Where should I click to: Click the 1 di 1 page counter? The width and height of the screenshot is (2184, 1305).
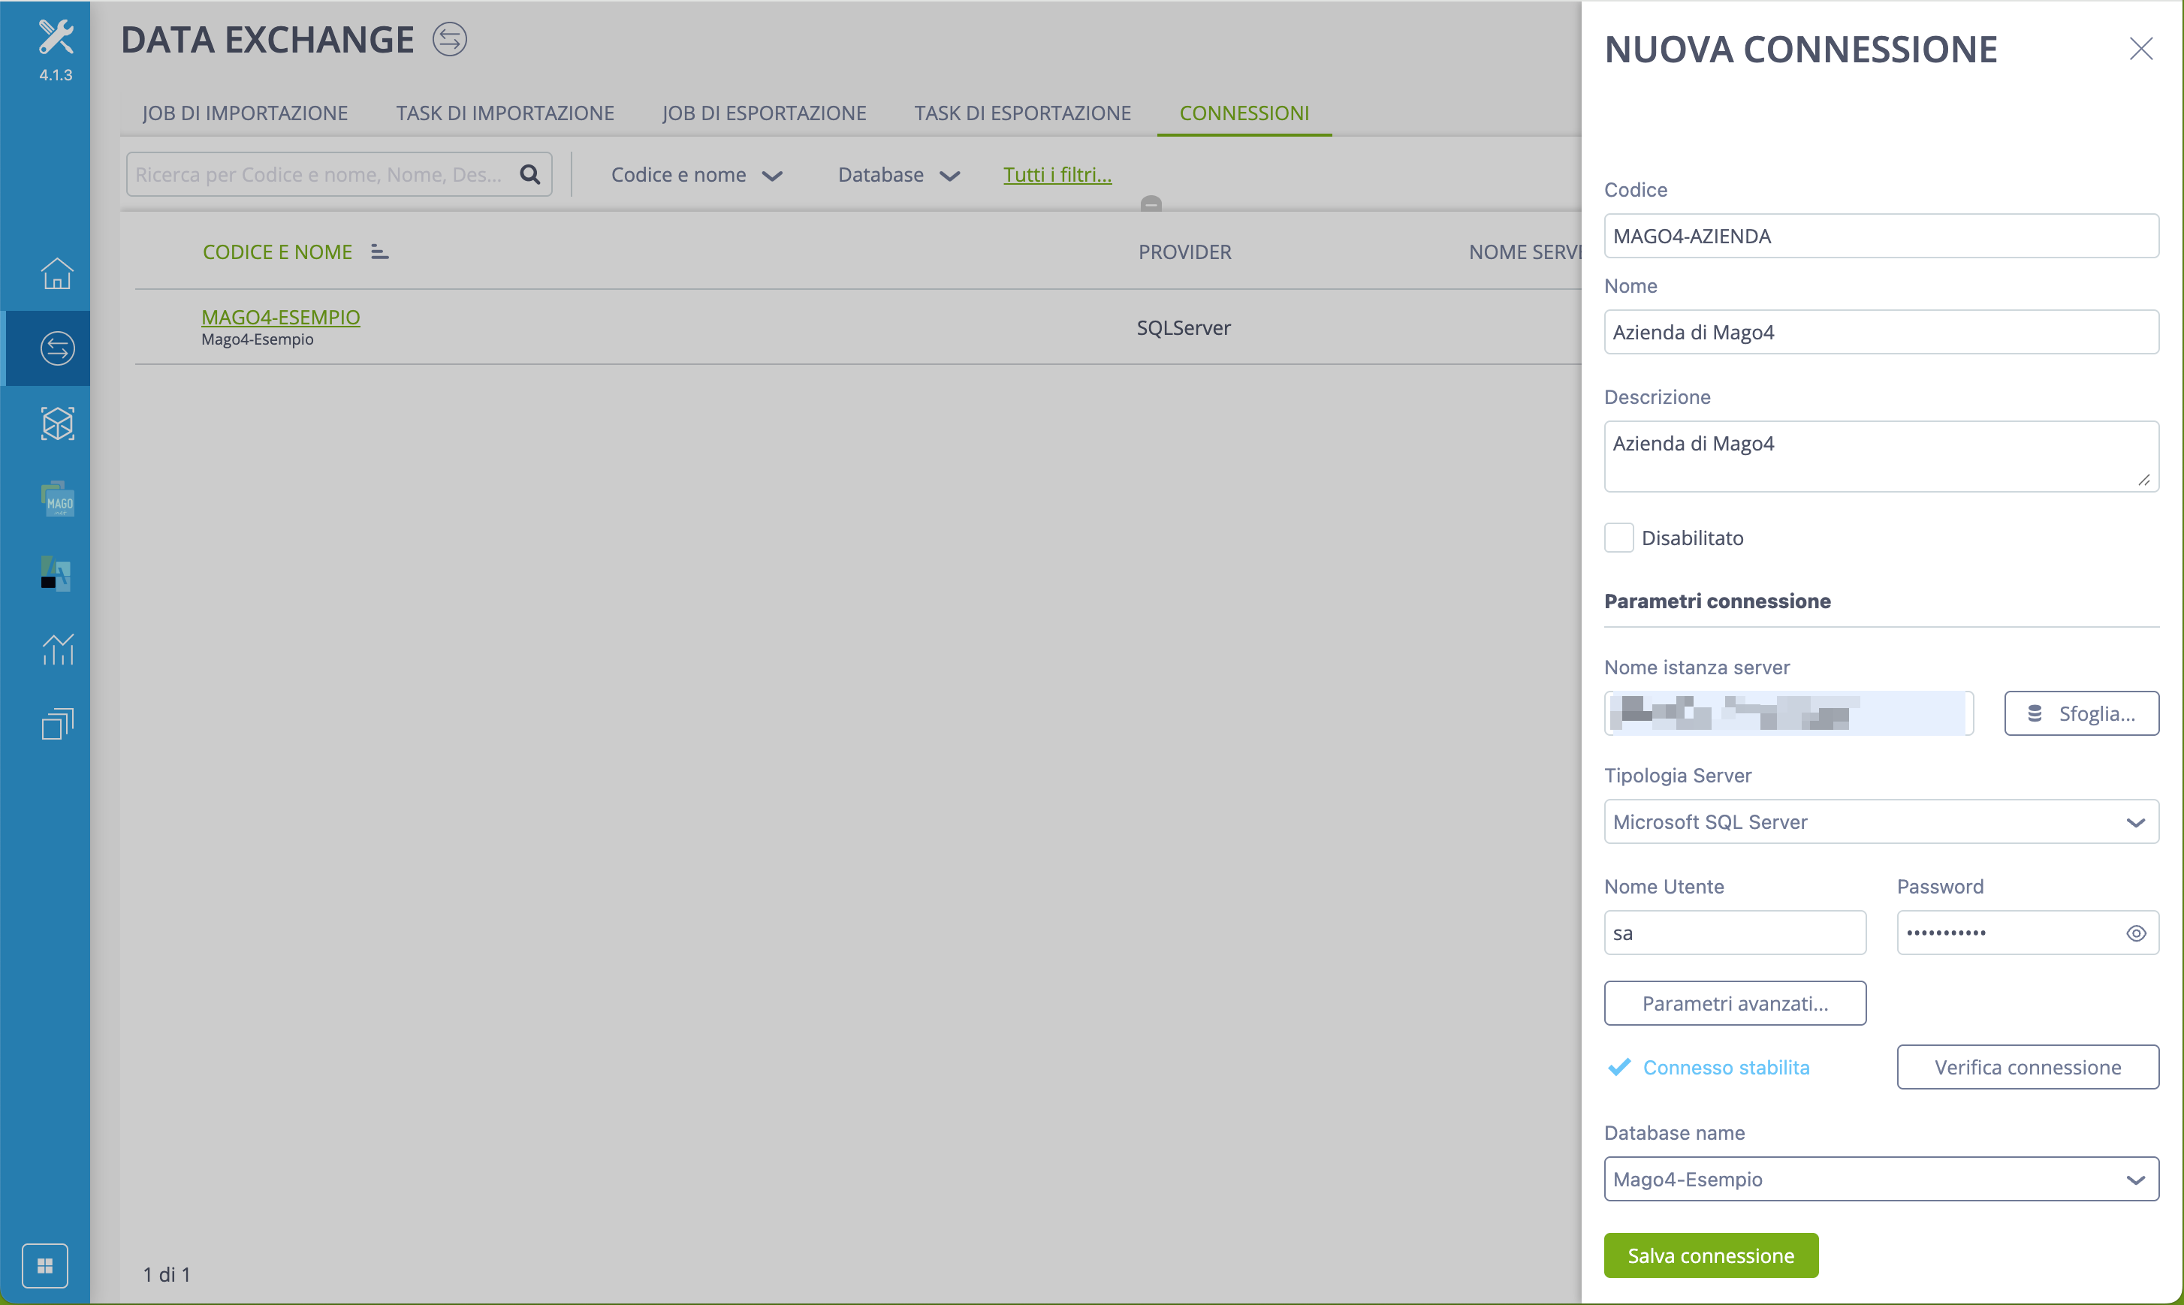(x=166, y=1274)
